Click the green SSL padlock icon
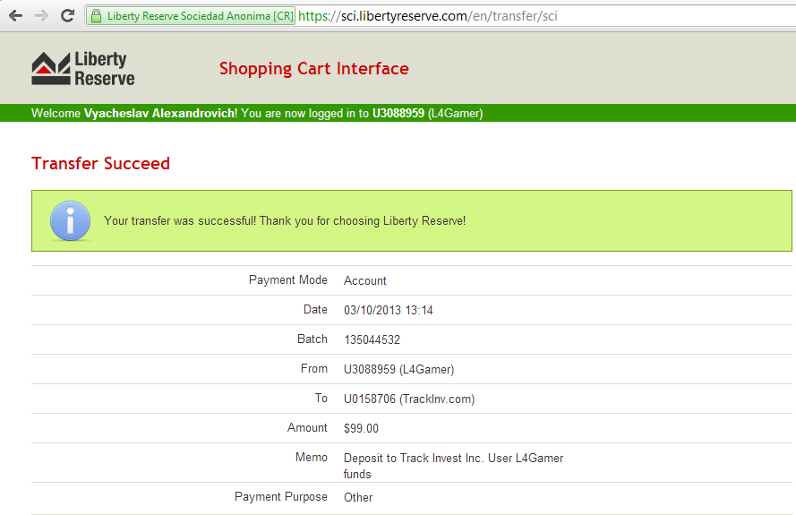 [96, 16]
